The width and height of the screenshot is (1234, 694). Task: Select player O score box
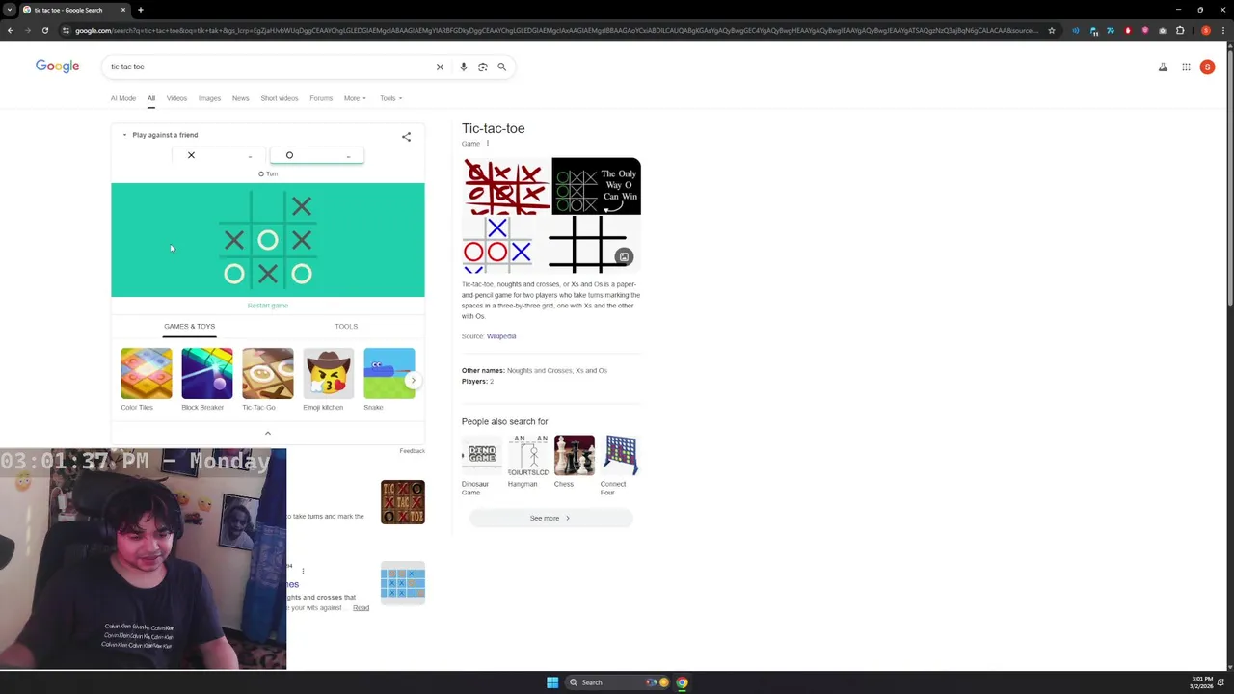click(316, 155)
